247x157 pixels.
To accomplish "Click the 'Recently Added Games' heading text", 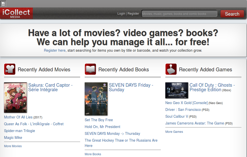I will click(206, 70).
